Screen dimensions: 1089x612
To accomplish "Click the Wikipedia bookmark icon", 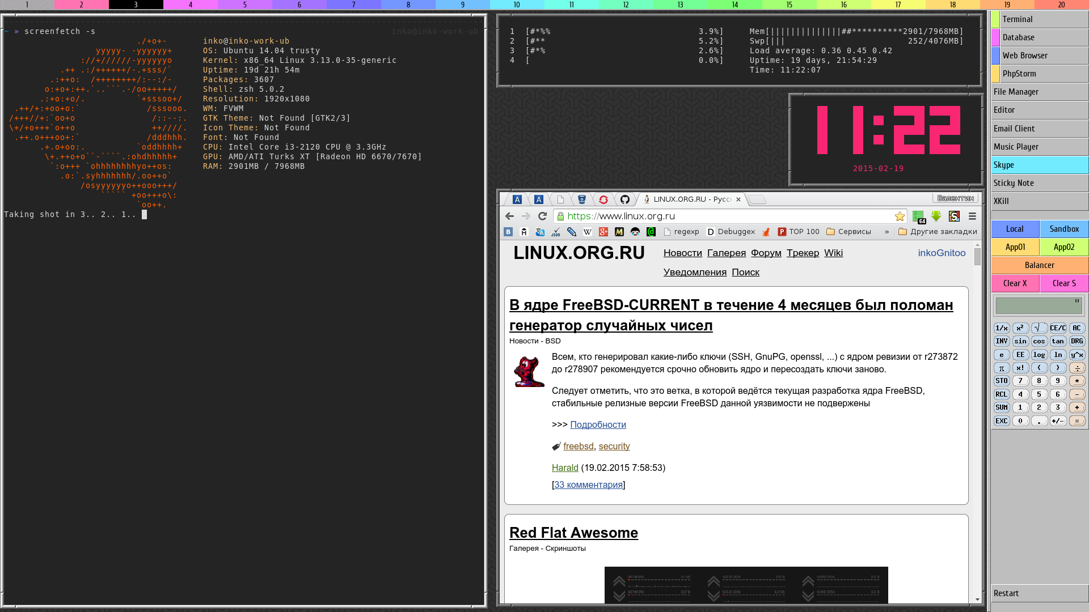I will tap(588, 232).
